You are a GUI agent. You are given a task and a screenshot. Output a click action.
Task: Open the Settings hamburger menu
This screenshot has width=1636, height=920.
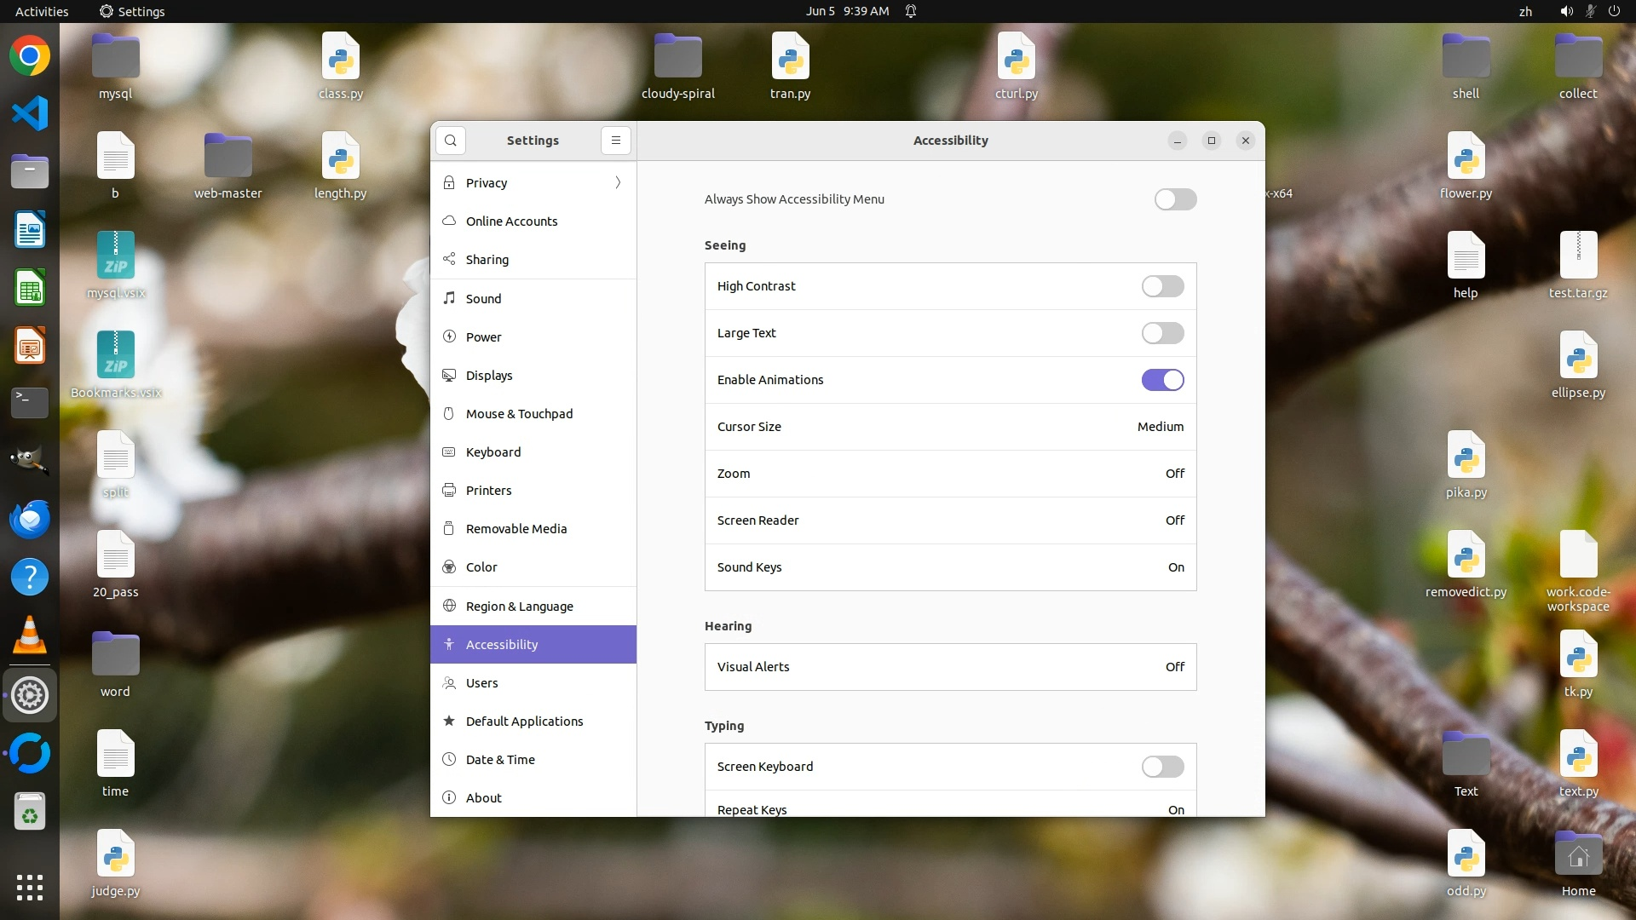pos(615,141)
